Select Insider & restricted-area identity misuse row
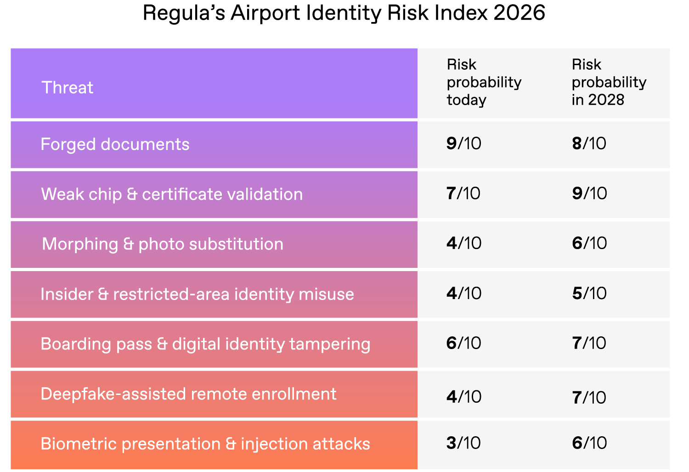 (x=197, y=294)
